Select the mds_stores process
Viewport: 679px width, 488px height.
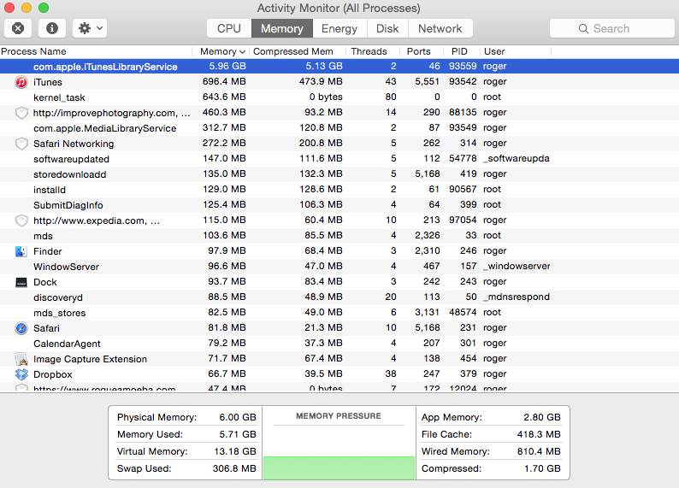(339, 313)
